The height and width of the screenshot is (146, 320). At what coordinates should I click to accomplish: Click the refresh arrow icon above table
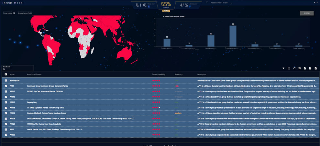(x=294, y=68)
